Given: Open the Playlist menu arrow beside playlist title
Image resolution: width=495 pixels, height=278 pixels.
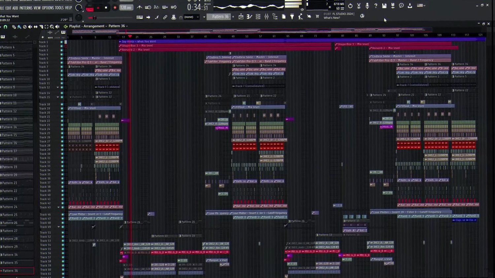Looking at the screenshot, I should point(65,26).
